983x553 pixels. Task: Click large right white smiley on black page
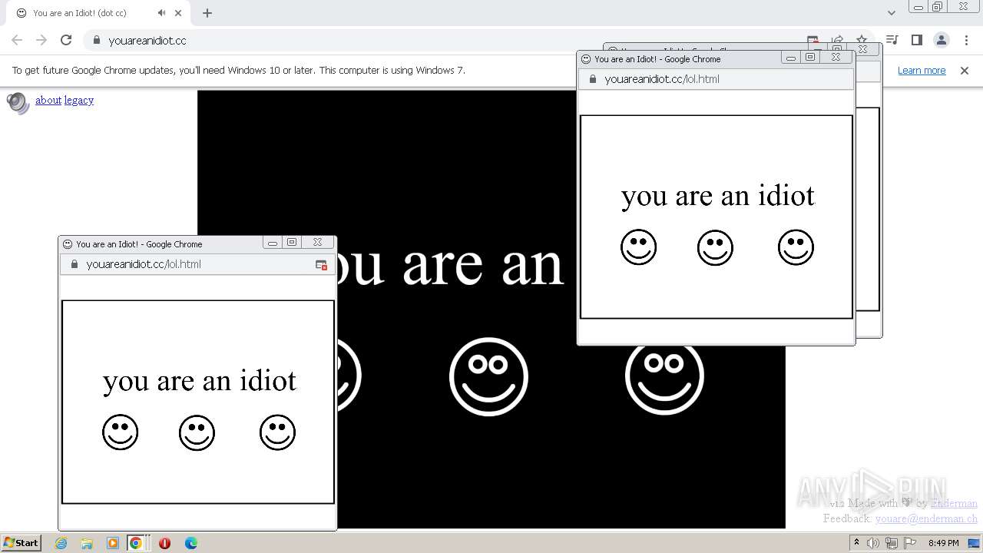(664, 378)
